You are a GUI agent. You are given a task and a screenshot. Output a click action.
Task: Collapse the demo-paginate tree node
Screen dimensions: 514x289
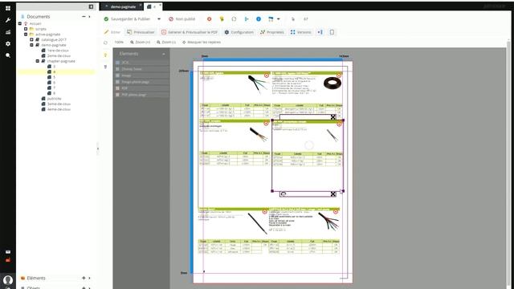(x=32, y=45)
